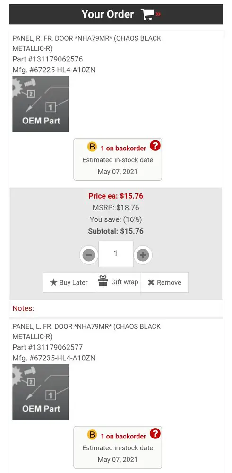Click second item's '1 on backorder' text
232x473 pixels.
tap(123, 436)
